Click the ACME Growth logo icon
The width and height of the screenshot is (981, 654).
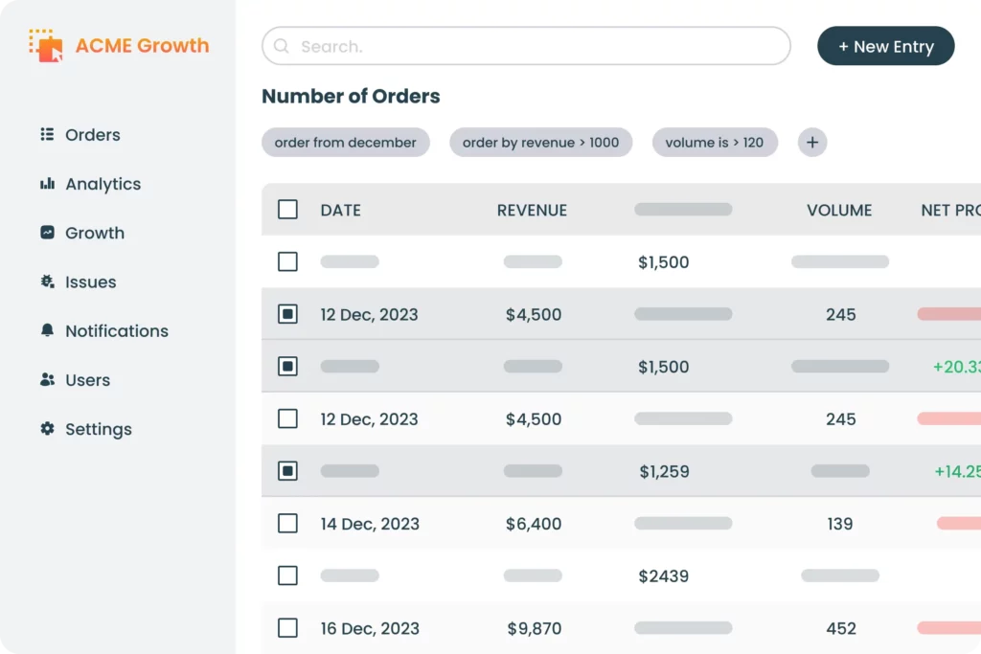[45, 45]
